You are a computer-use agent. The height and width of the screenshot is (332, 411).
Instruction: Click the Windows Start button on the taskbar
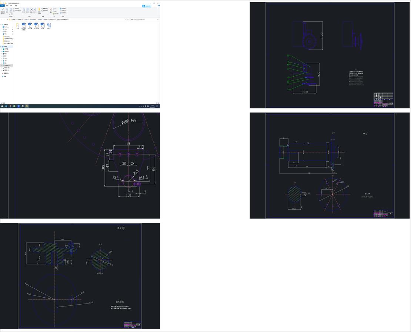(x=2, y=106)
